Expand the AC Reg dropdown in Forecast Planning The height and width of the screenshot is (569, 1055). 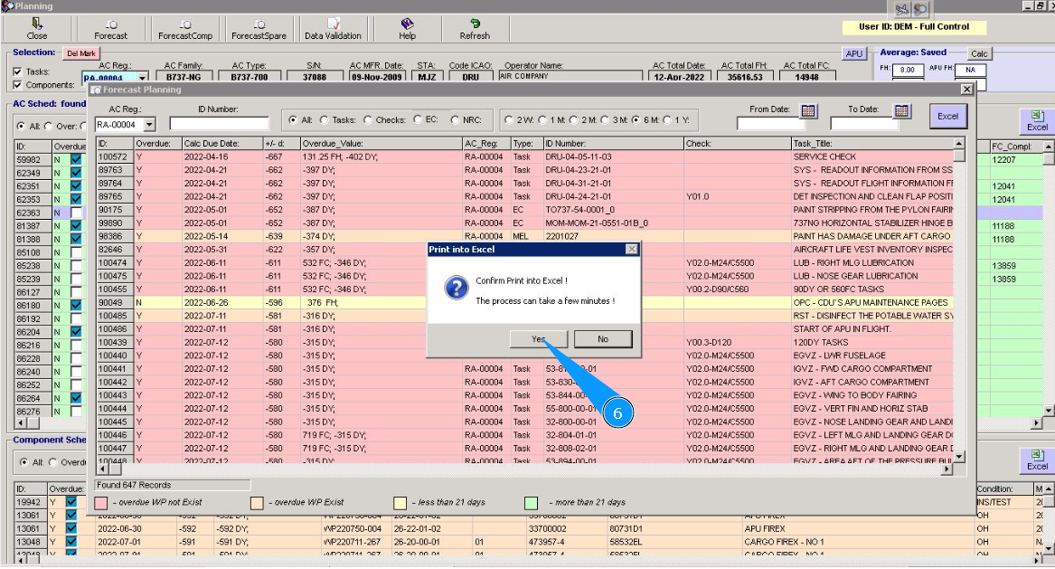click(149, 124)
